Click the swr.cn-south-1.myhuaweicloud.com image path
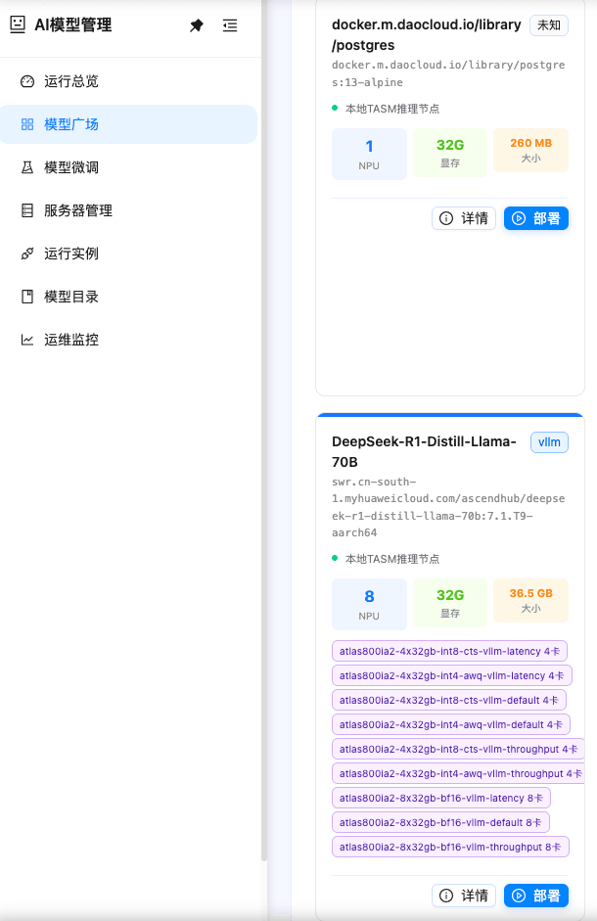Screen dimensions: 597x921 pos(448,507)
